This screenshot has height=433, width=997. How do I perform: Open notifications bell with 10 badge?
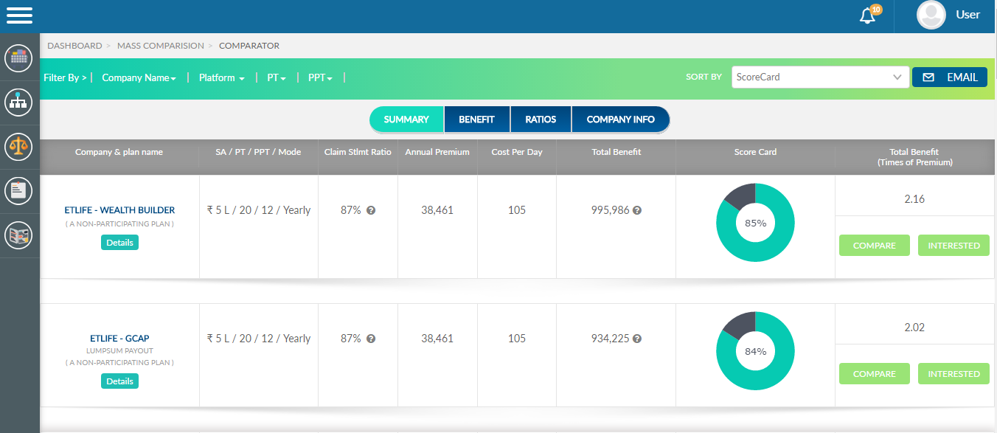coord(868,15)
